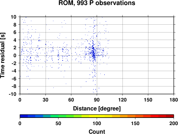Click the y-axis tick label '-8'
This screenshot has height=134, width=178.
tap(14, 86)
